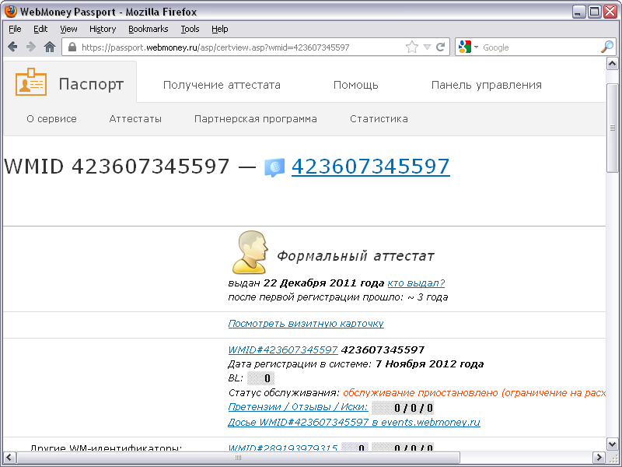Open the Edit menu
Screen dimensions: 622x467
[x=40, y=29]
